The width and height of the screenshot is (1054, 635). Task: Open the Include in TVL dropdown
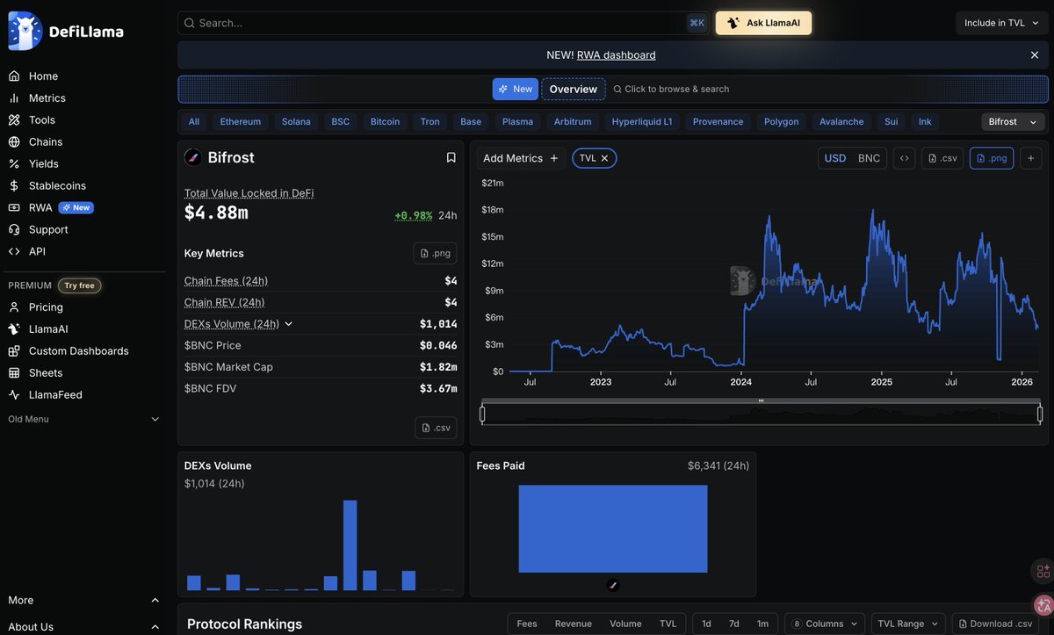[1001, 23]
